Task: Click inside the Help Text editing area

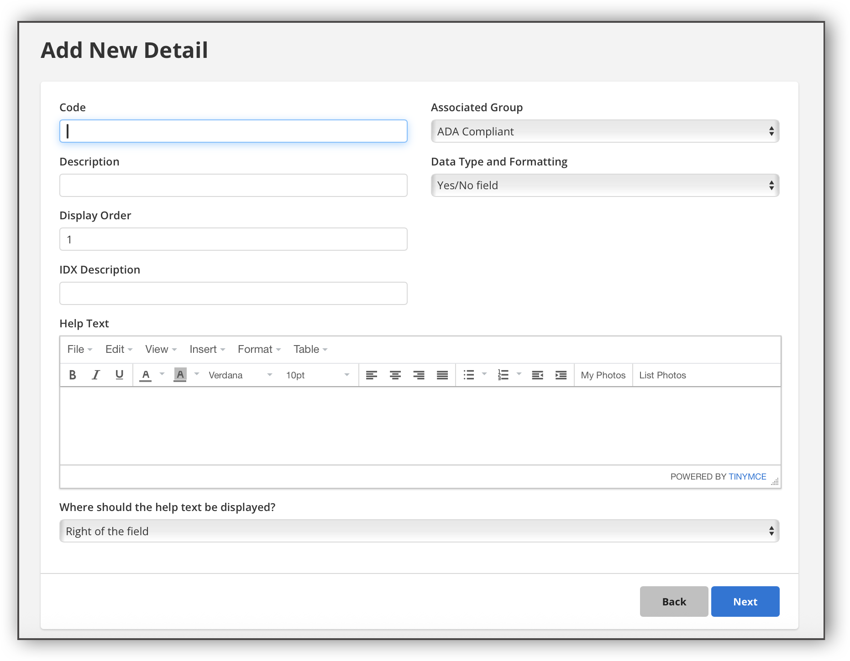Action: click(420, 426)
